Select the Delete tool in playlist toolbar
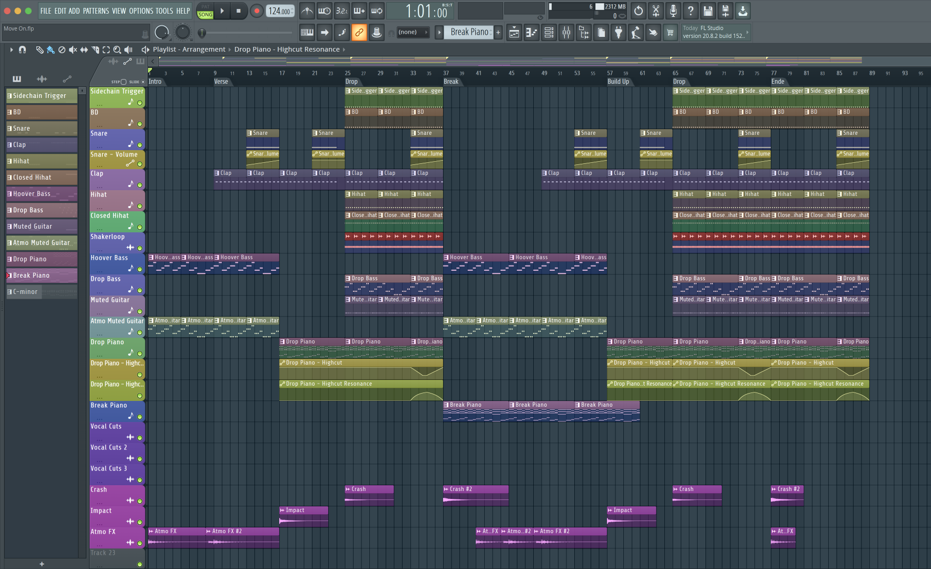Image resolution: width=931 pixels, height=569 pixels. (x=62, y=50)
